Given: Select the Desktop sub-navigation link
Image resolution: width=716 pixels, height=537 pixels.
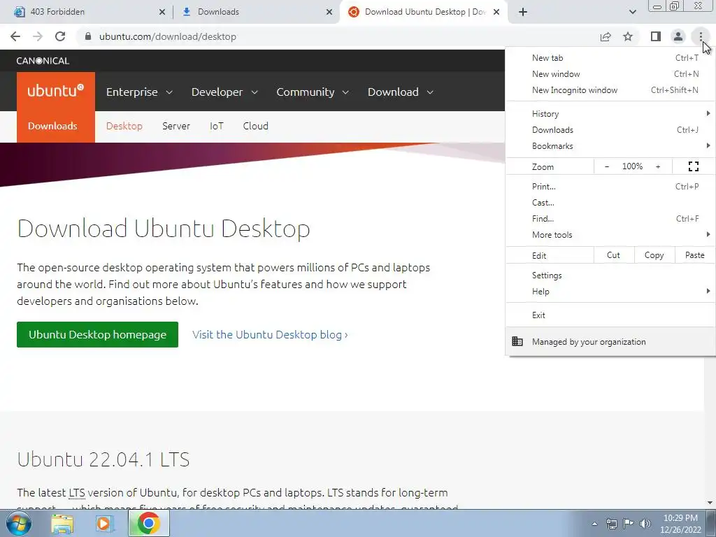Looking at the screenshot, I should point(124,126).
